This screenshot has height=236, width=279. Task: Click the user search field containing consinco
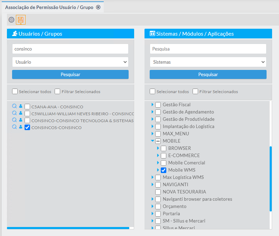70,49
